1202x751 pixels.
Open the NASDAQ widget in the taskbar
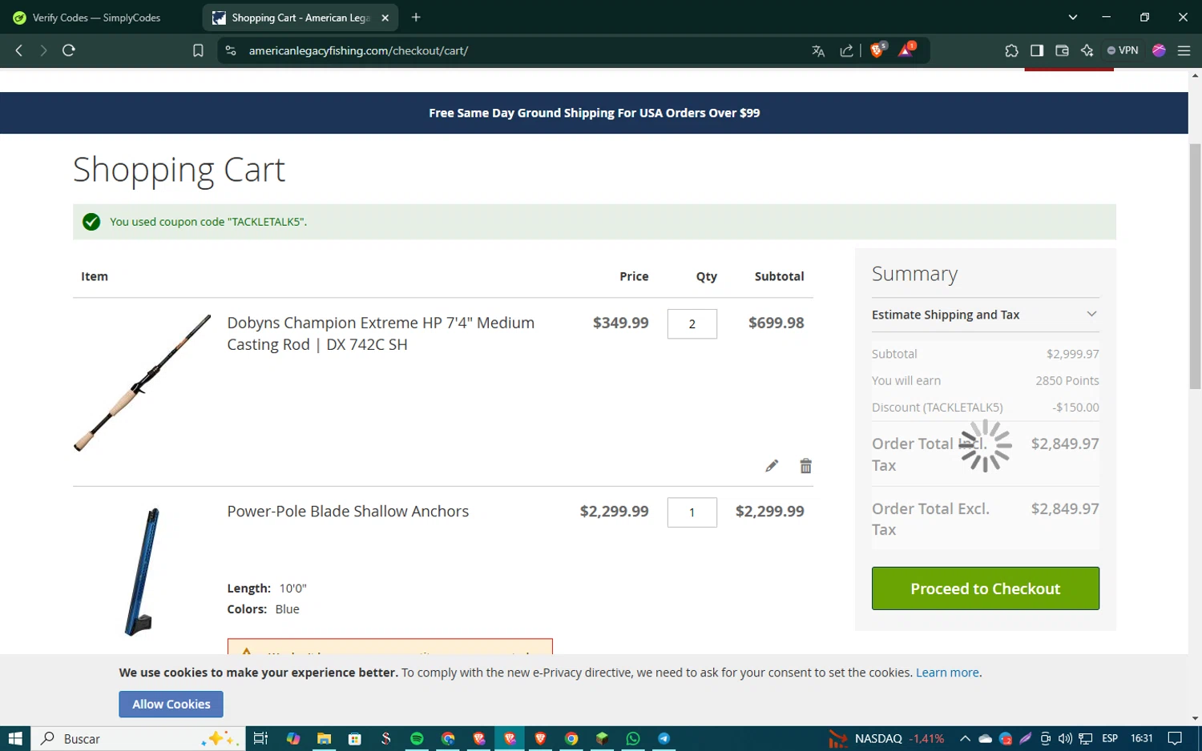point(886,738)
